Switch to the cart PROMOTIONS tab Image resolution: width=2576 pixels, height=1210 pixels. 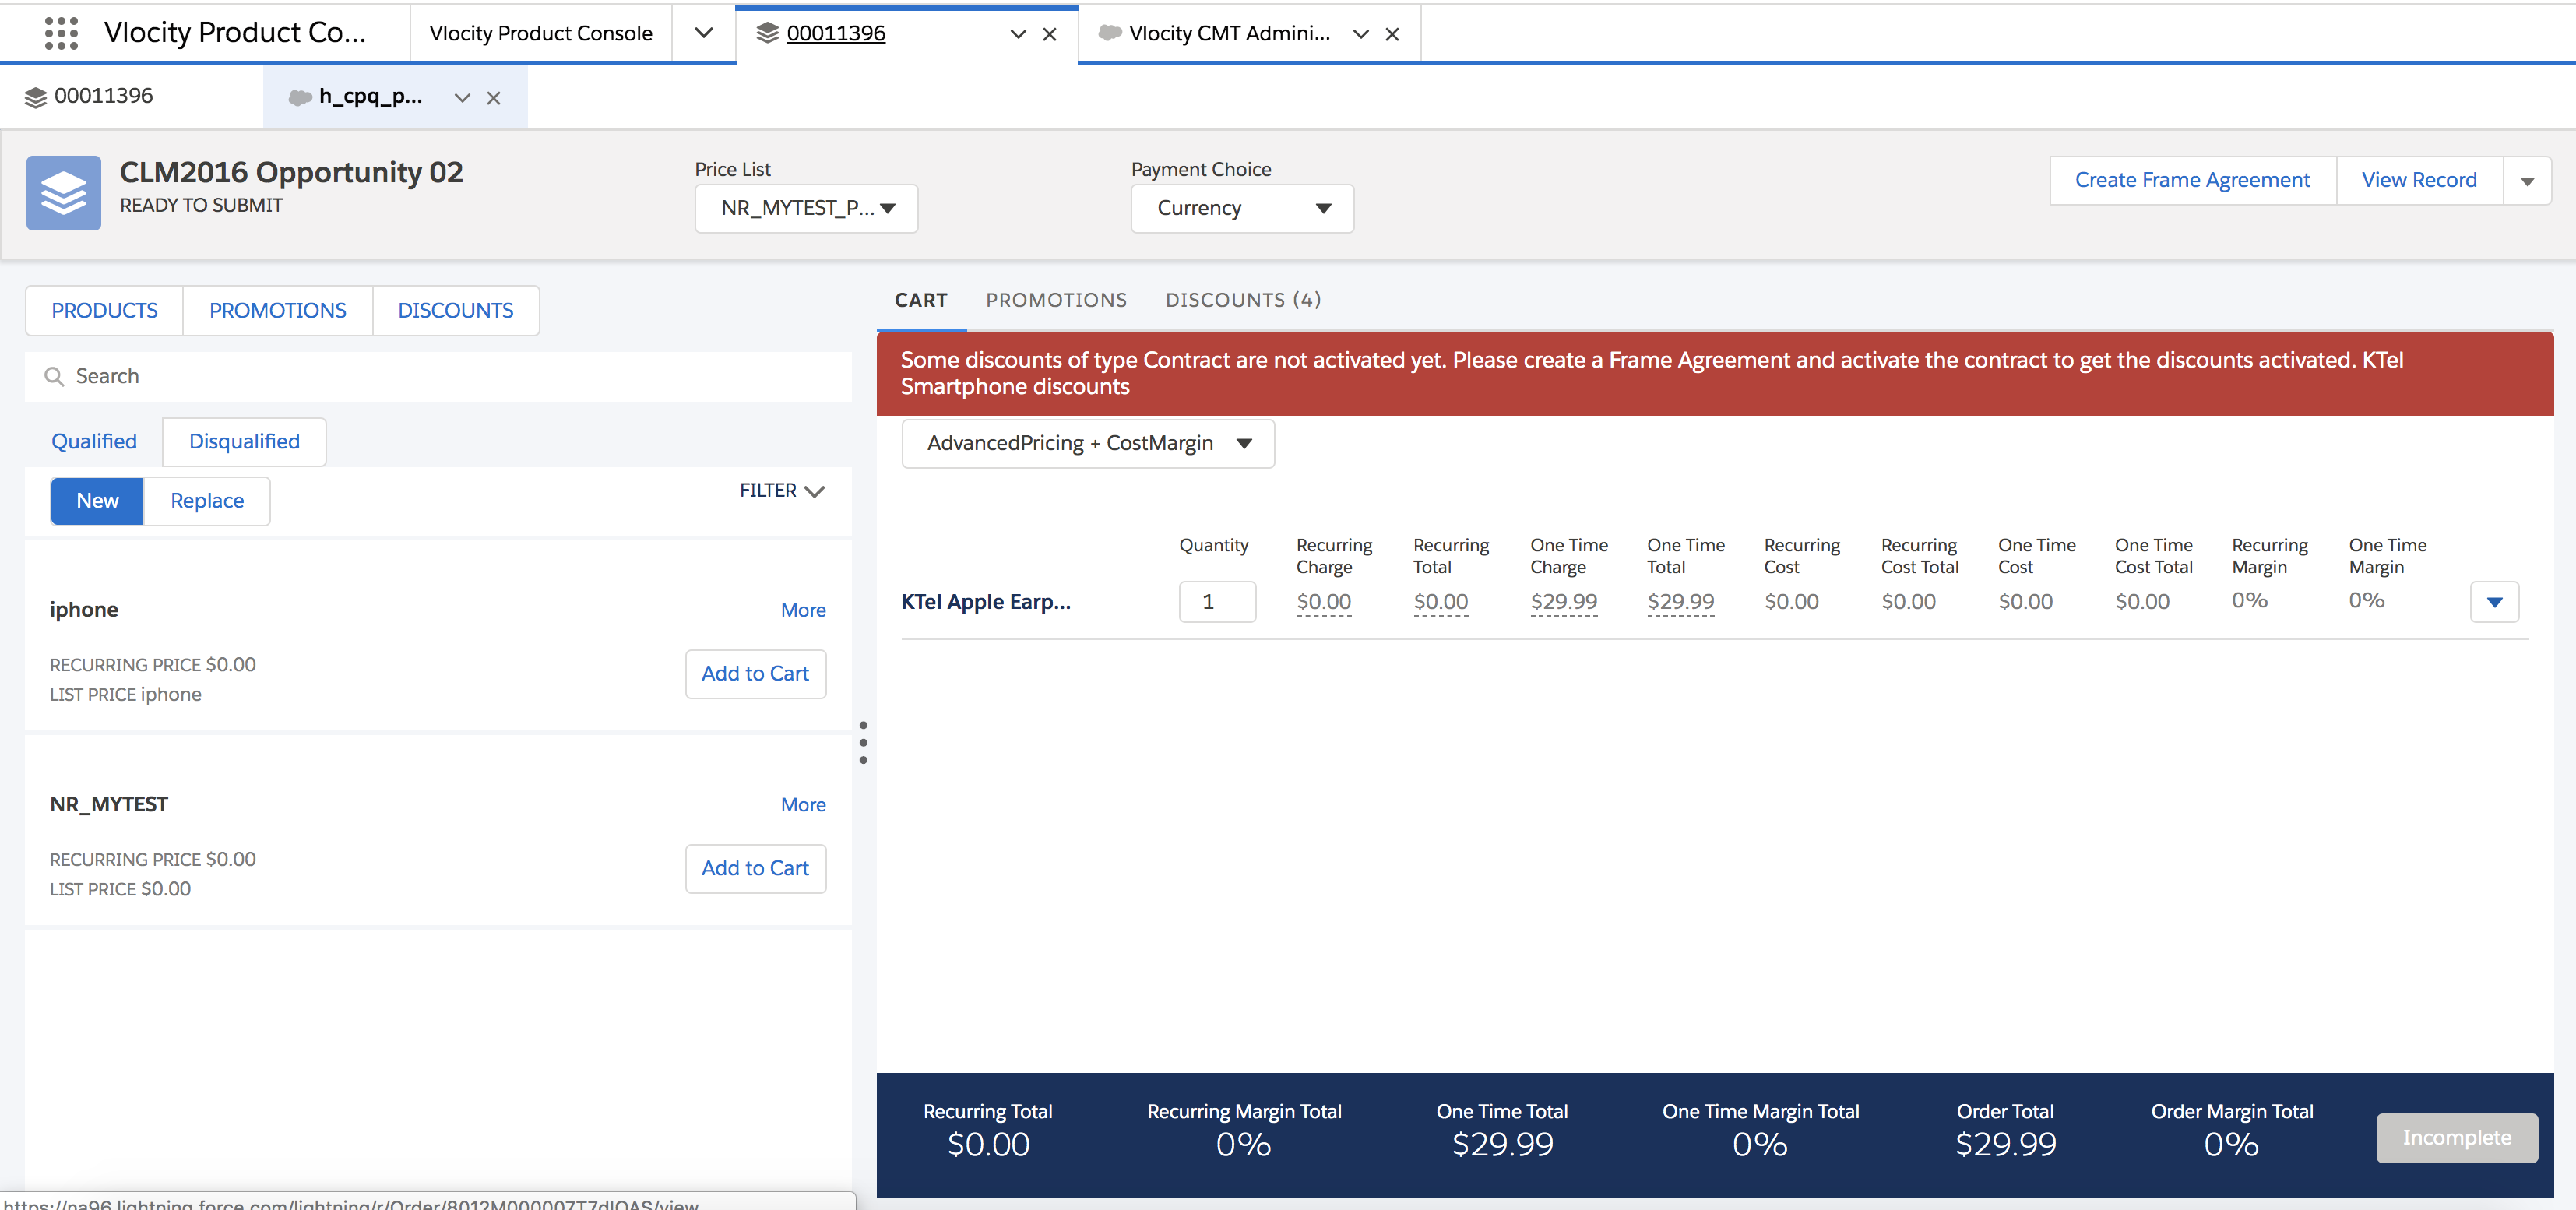(1056, 300)
